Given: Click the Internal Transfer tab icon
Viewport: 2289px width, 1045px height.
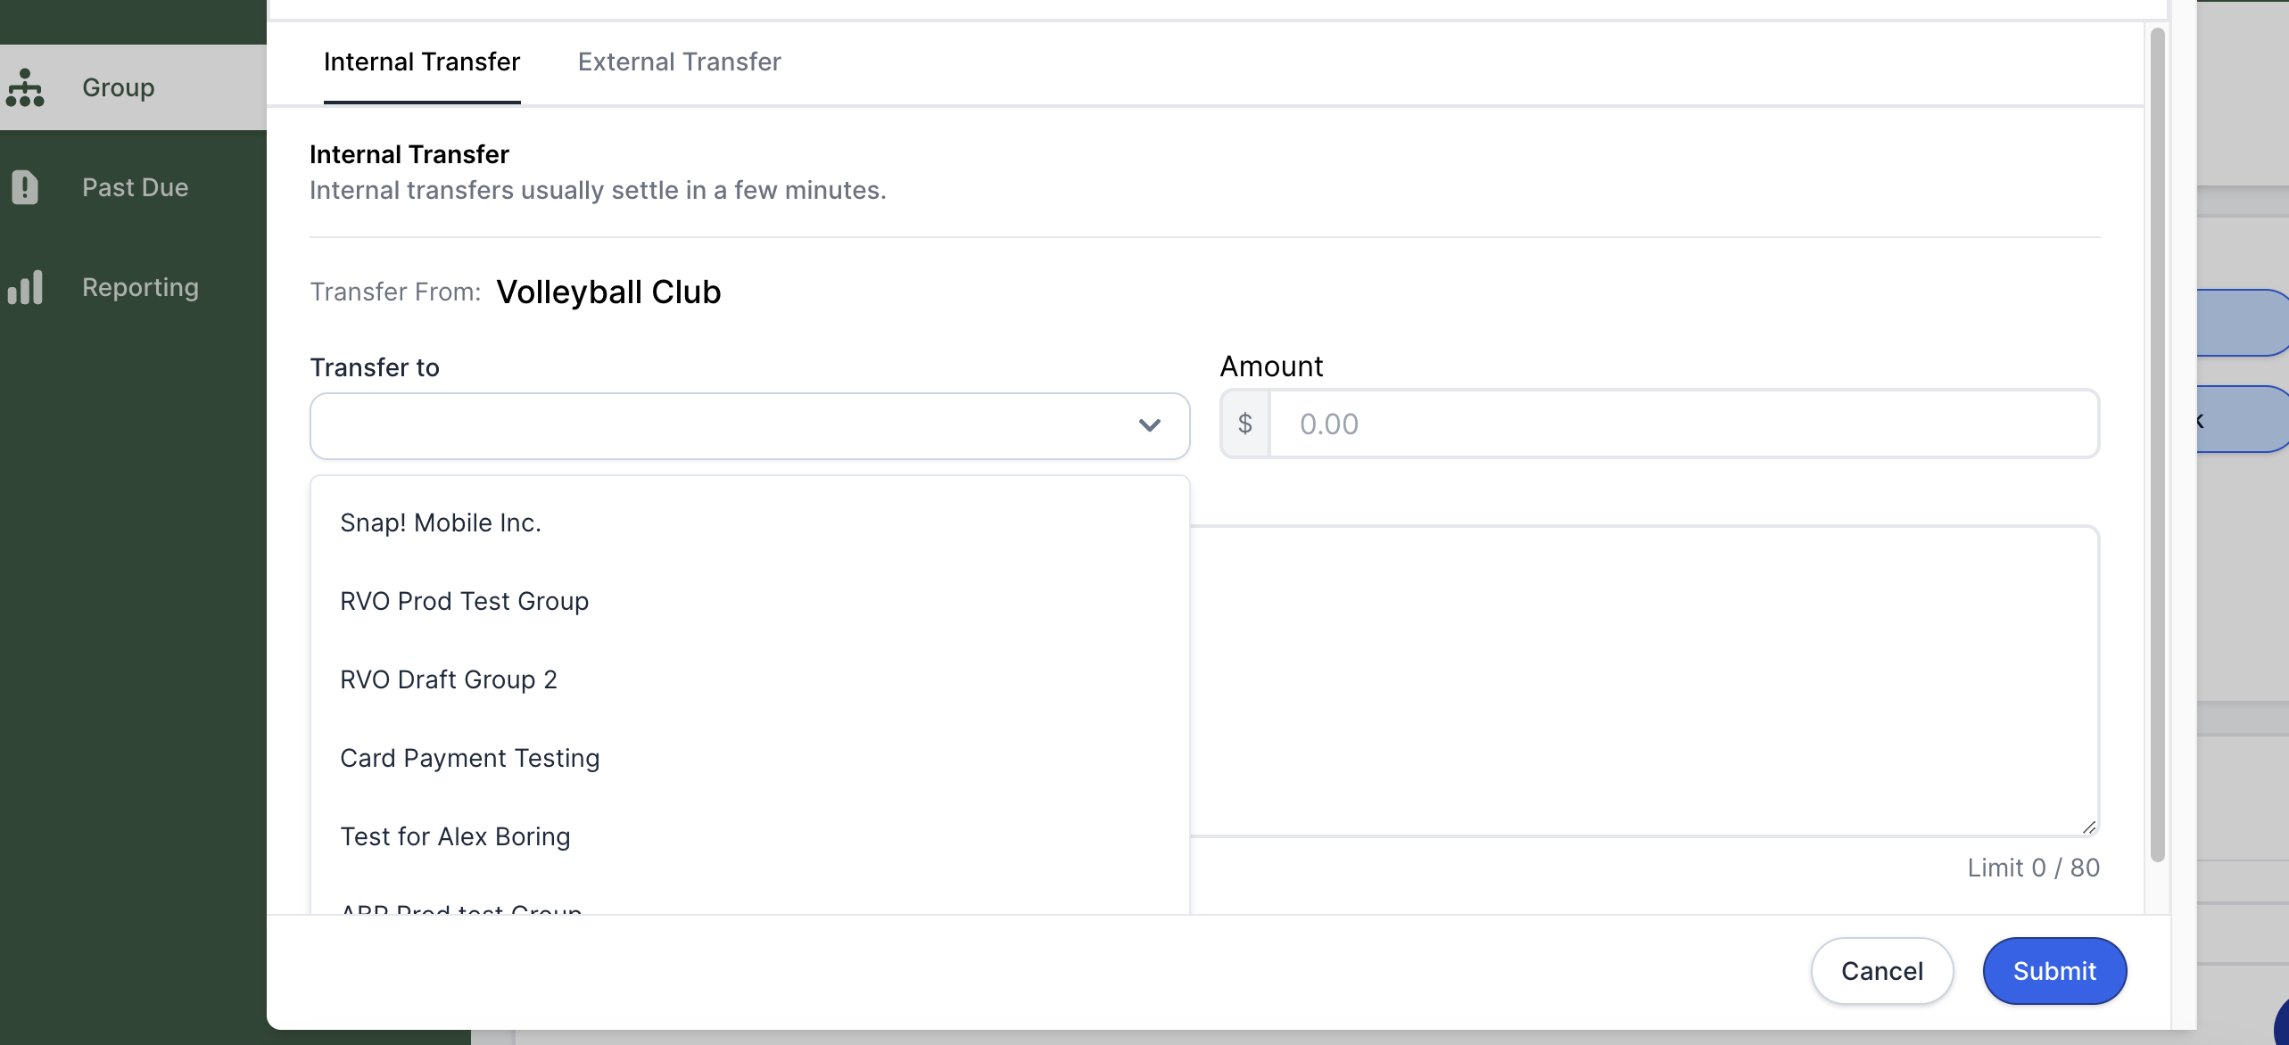Looking at the screenshot, I should [x=422, y=62].
